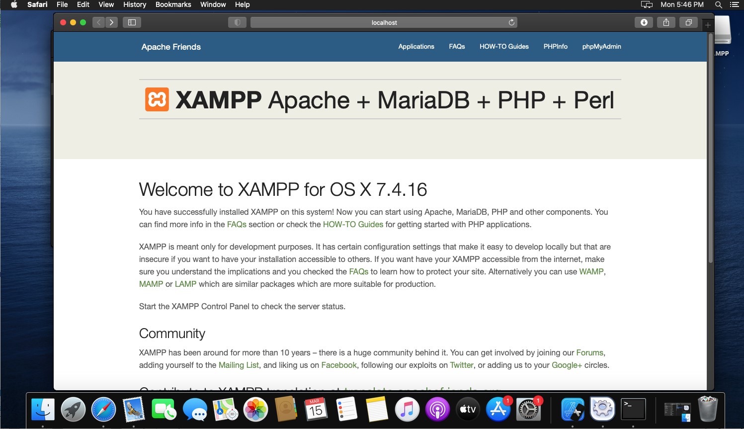The width and height of the screenshot is (744, 429).
Task: Open the Trash in the Dock
Action: click(x=708, y=409)
